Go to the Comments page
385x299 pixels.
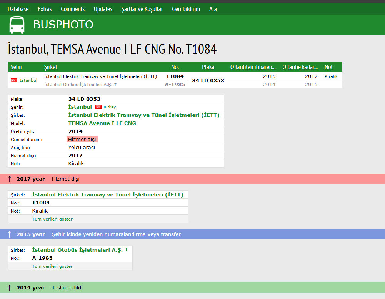click(73, 9)
